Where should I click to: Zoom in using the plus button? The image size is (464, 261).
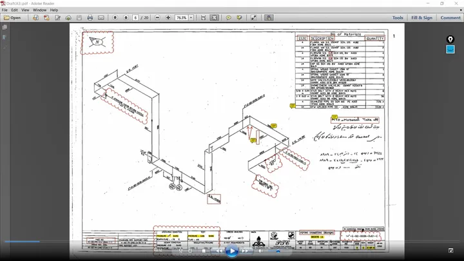point(168,18)
